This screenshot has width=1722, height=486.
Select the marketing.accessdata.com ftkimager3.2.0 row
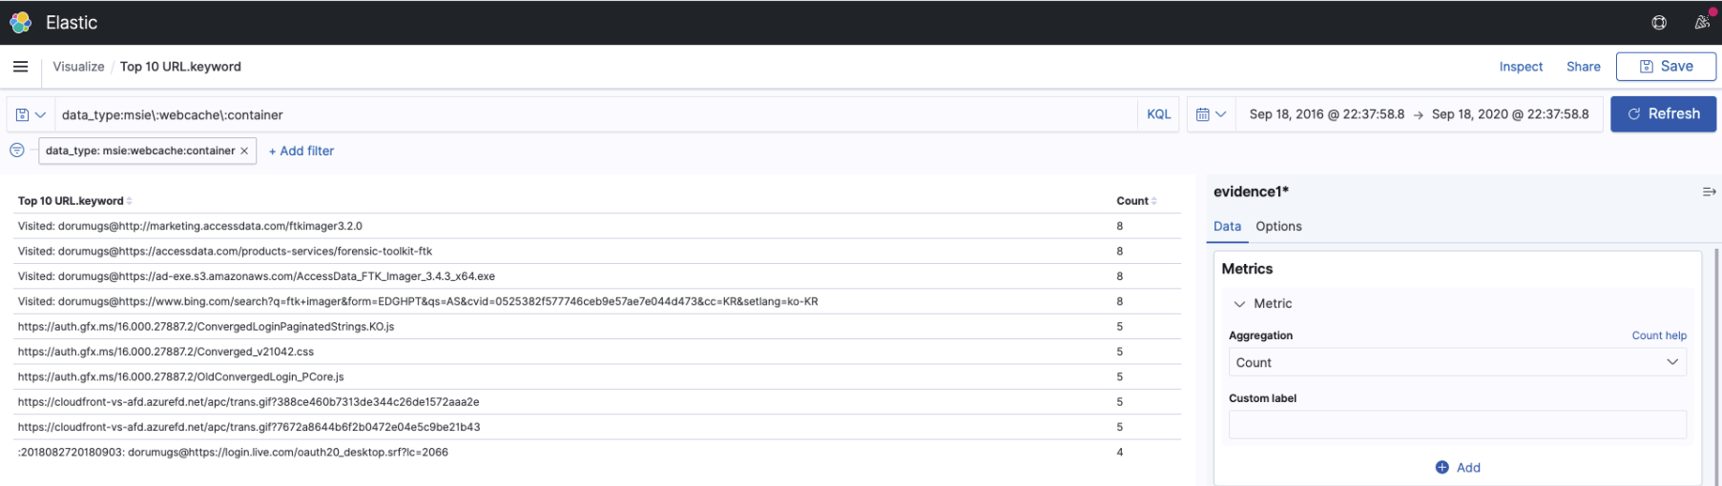pos(598,226)
